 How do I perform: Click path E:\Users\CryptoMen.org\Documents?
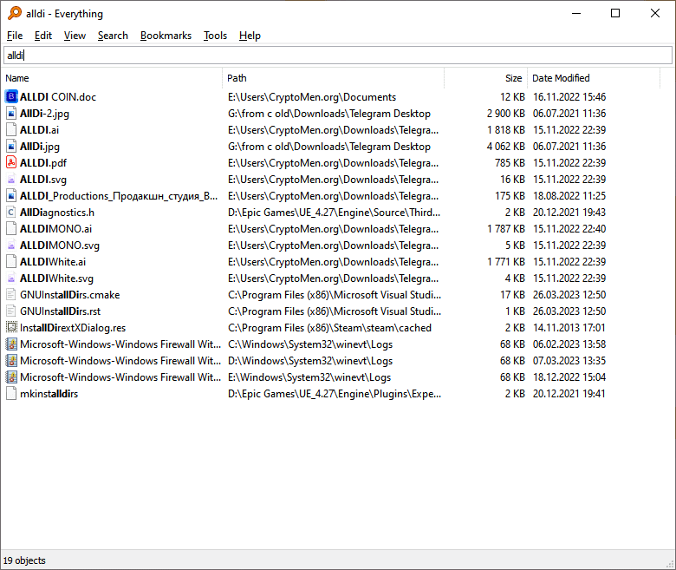(x=312, y=97)
